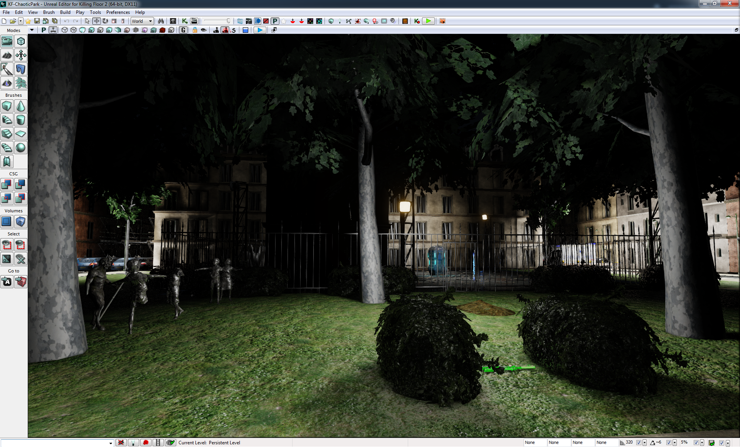Open the Preferences menu
This screenshot has height=447, width=740.
click(x=118, y=12)
